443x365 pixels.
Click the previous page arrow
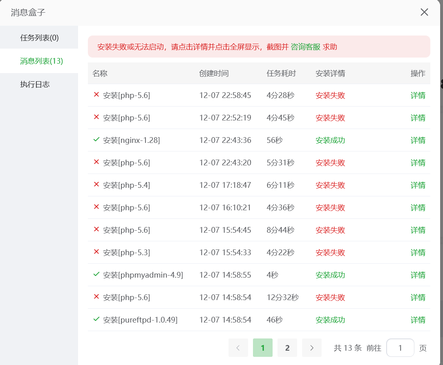click(x=238, y=348)
